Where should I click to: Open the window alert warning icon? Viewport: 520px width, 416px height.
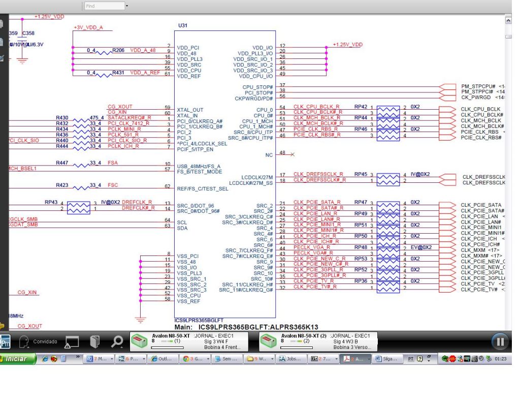pyautogui.click(x=72, y=342)
